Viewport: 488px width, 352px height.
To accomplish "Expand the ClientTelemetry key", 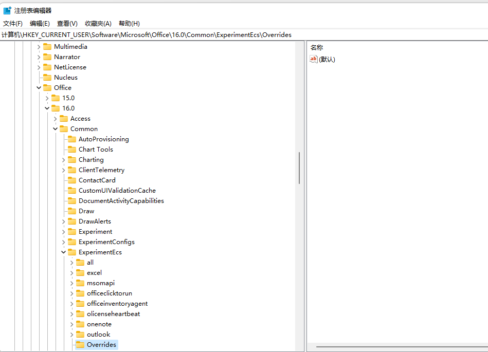I will [63, 170].
